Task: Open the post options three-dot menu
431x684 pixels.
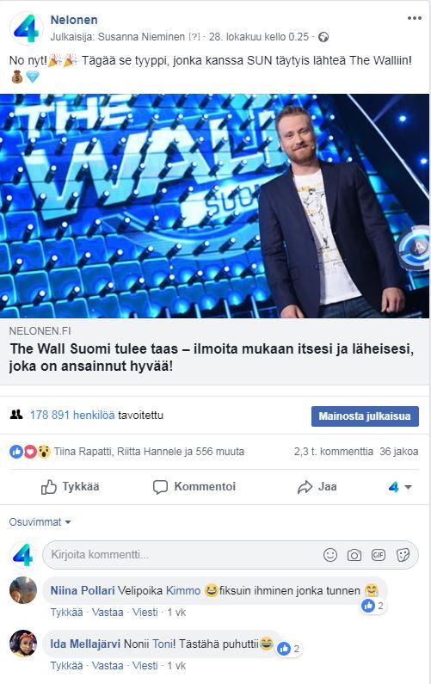Action: pyautogui.click(x=414, y=18)
